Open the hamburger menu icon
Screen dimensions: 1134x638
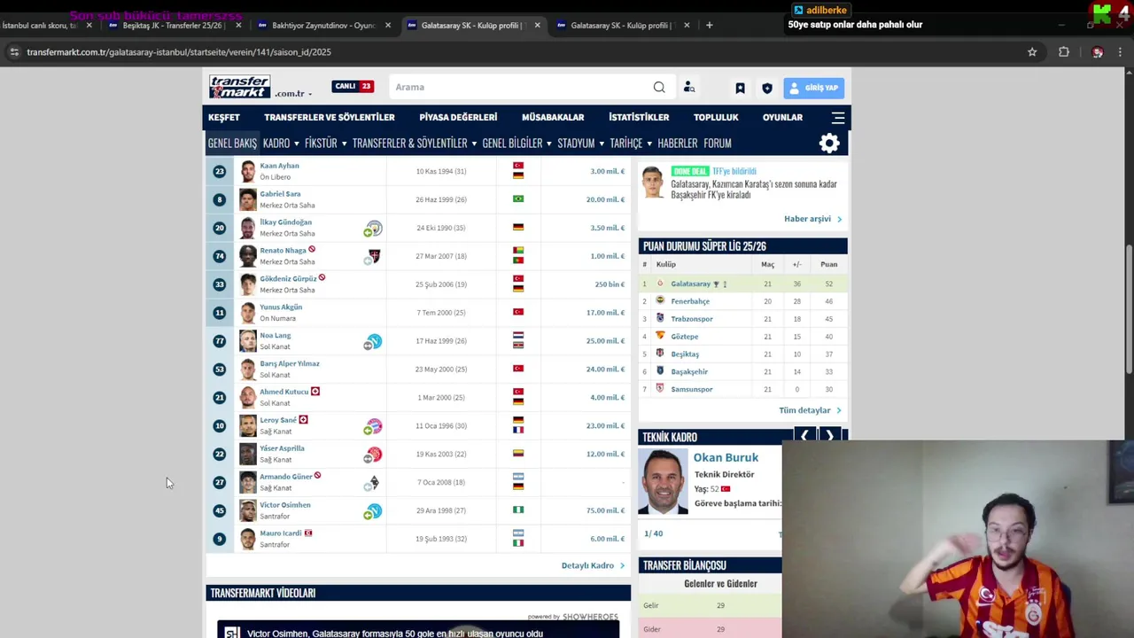837,117
